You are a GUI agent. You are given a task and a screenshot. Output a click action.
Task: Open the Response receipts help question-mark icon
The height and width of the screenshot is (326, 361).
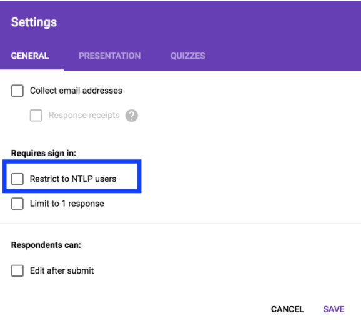pyautogui.click(x=131, y=116)
